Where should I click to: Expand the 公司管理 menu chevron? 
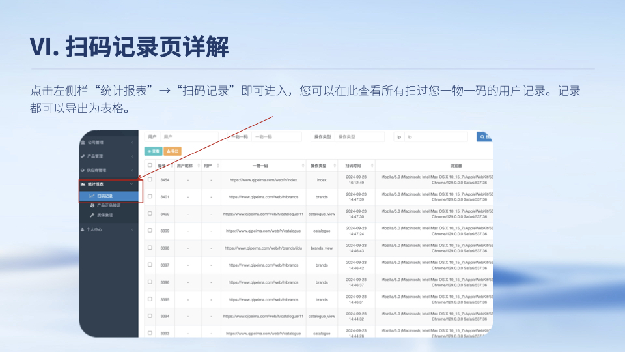click(x=132, y=142)
